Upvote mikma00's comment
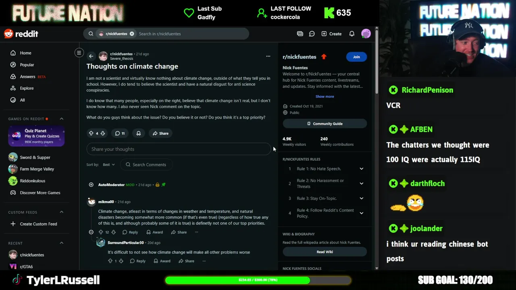Screen dimensions: 516x290 pos(101,232)
